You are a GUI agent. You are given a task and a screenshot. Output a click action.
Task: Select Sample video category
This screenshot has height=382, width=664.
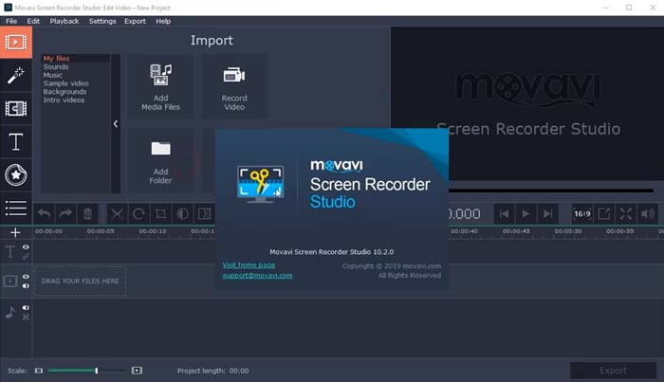pyautogui.click(x=65, y=83)
